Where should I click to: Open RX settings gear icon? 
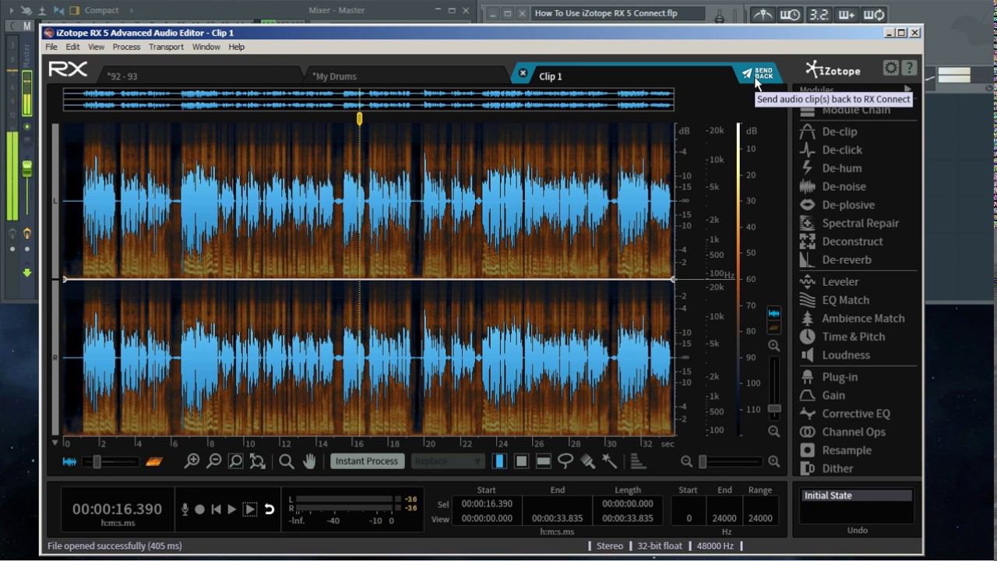[x=890, y=69]
